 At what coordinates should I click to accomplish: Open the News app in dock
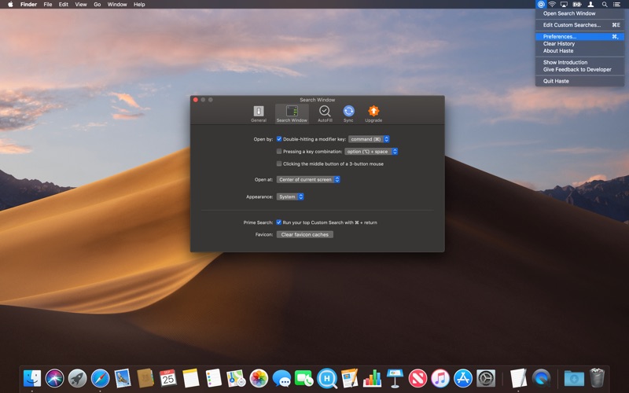tap(417, 378)
